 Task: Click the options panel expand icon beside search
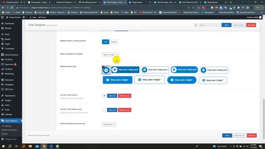(196, 25)
